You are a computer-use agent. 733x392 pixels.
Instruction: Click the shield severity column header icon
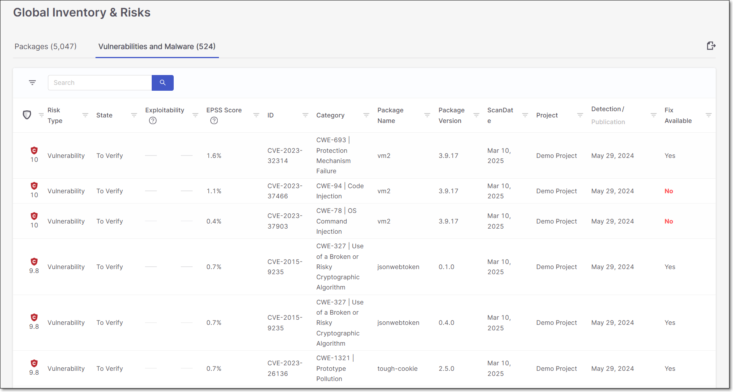(x=27, y=115)
